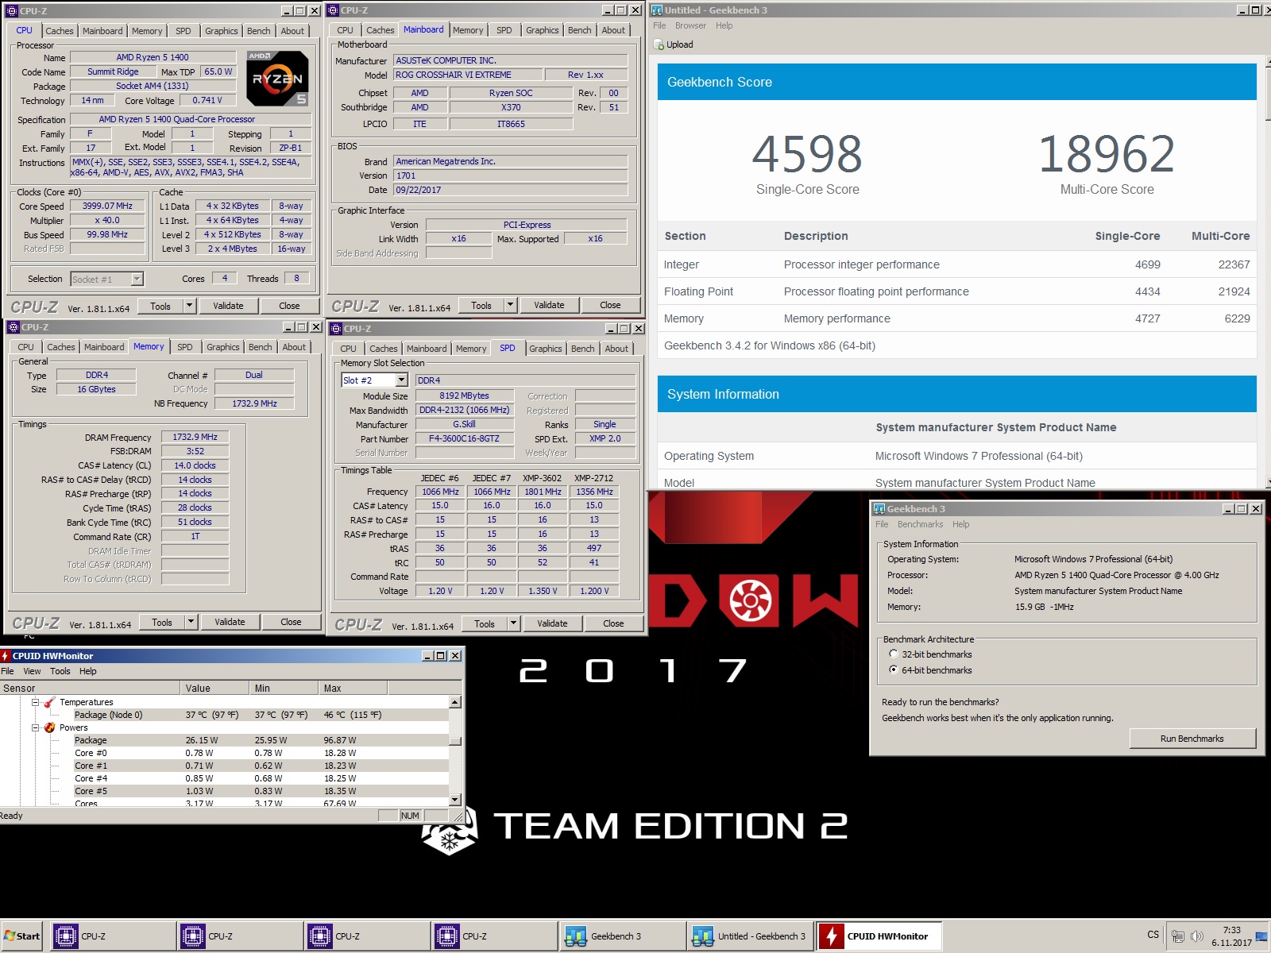Viewport: 1271px width, 953px height.
Task: Switch to the fourth CPU-Z taskbar item
Action: [495, 936]
